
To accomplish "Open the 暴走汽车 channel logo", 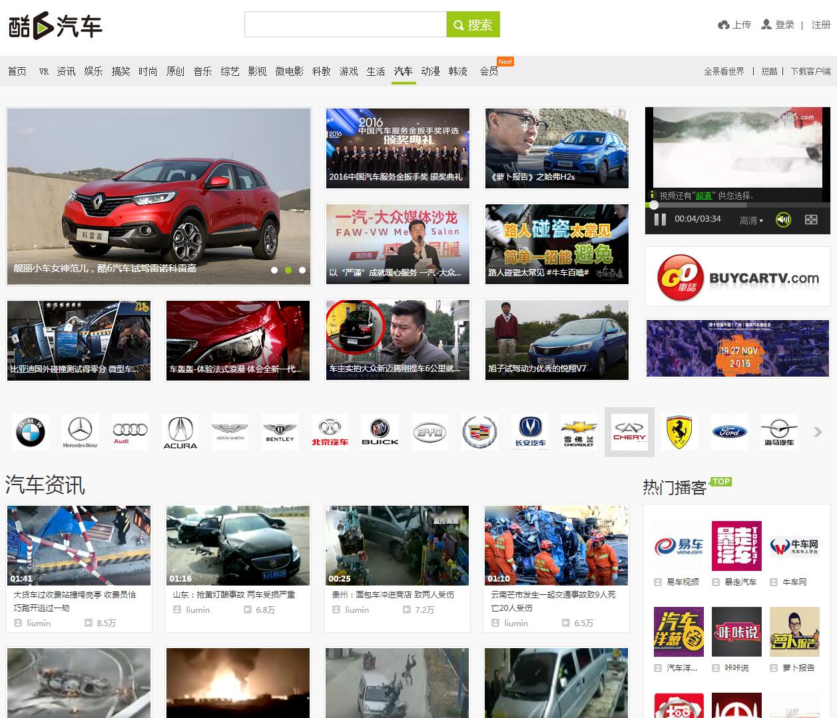I will [x=736, y=546].
